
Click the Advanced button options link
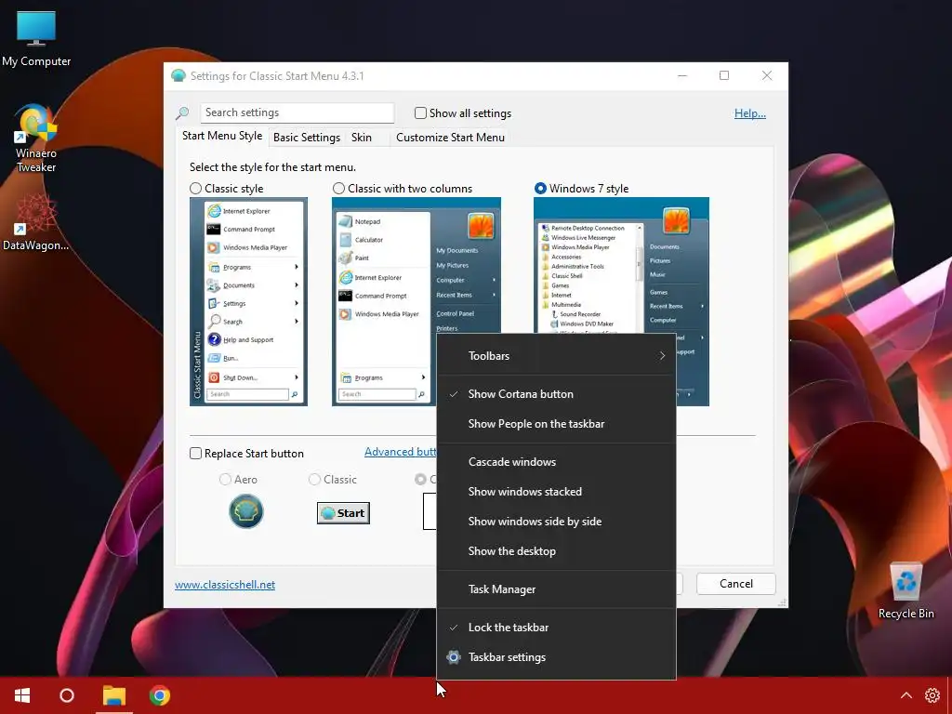click(400, 452)
